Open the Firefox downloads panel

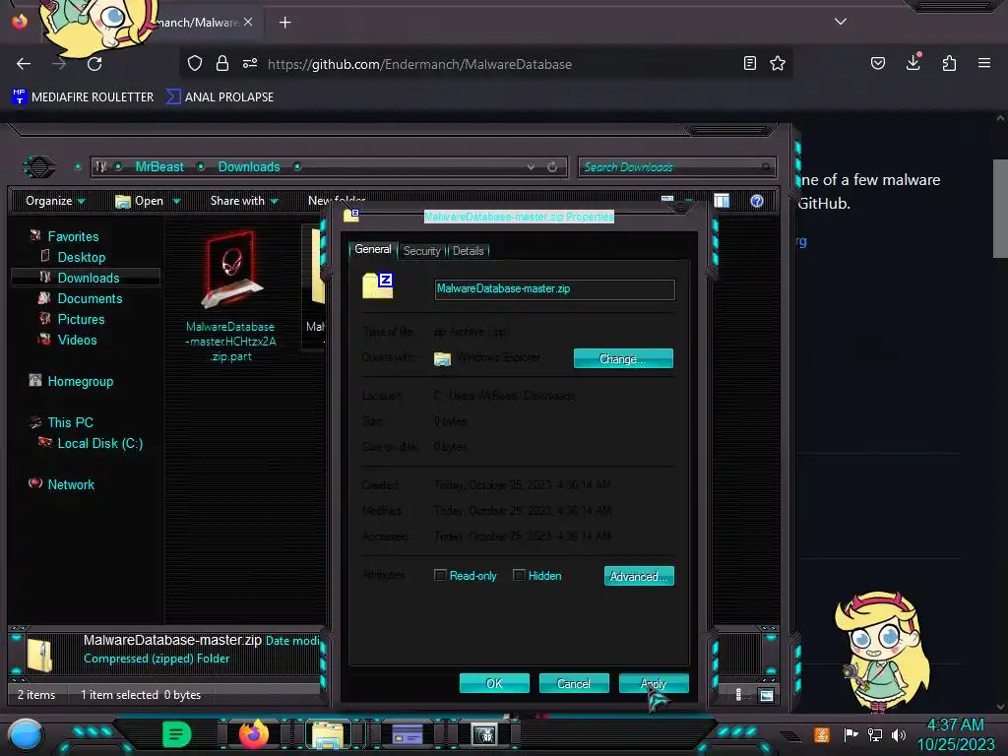coord(913,62)
